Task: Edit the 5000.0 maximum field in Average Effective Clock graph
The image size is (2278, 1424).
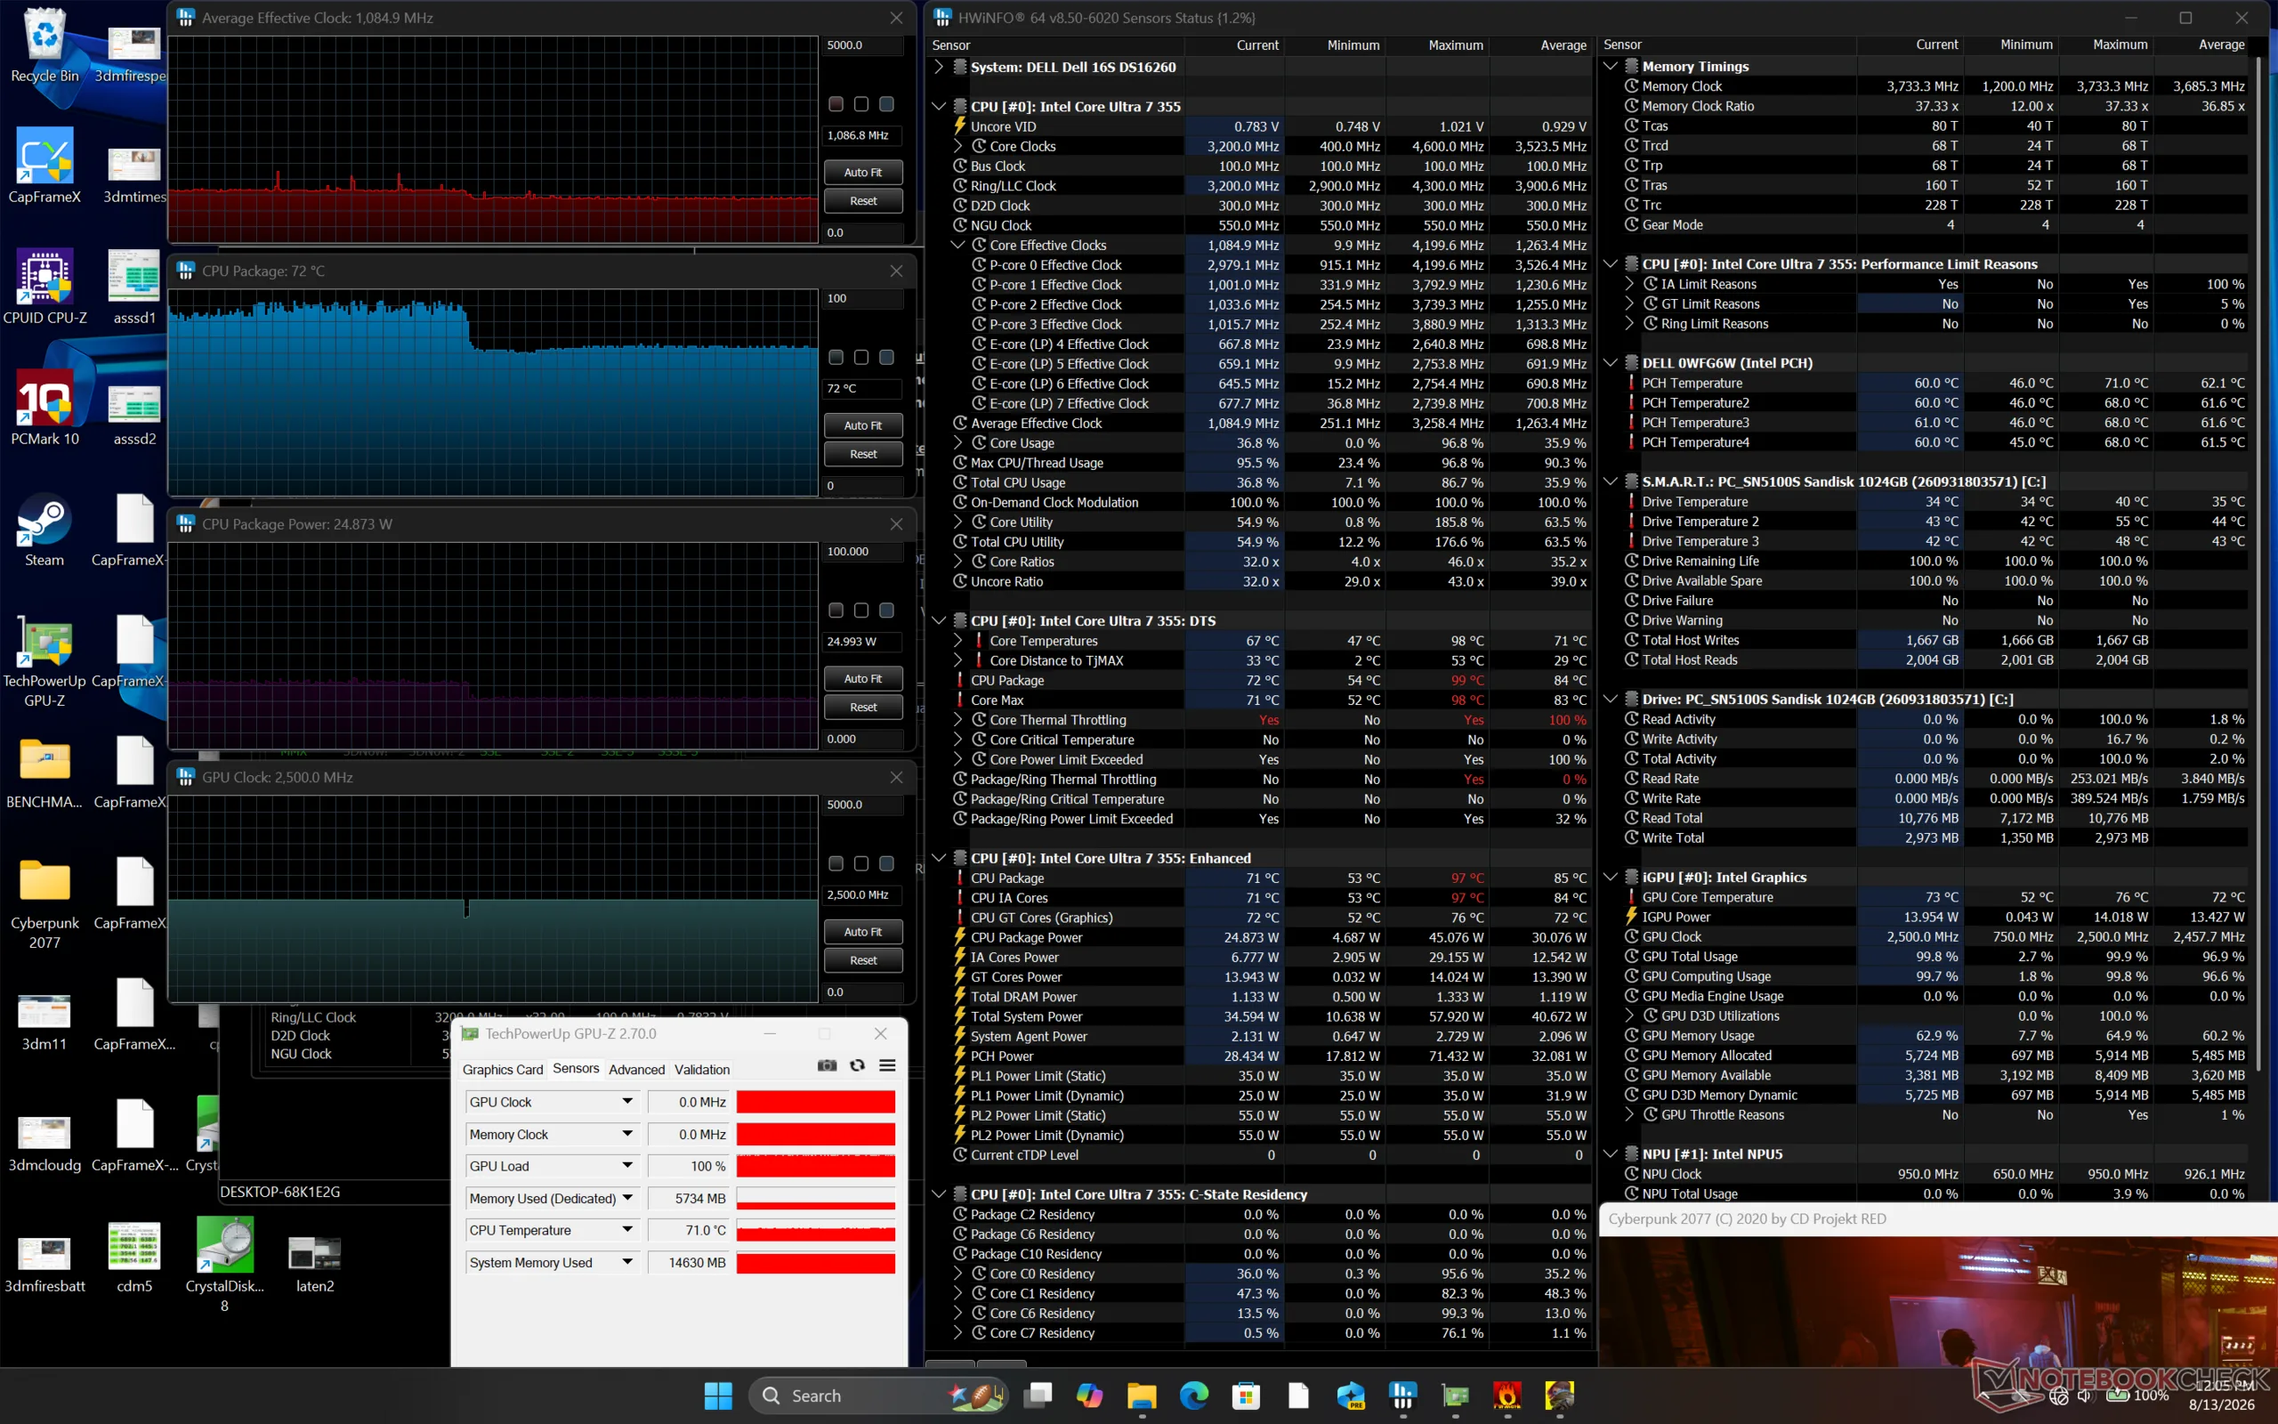Action: [863, 45]
